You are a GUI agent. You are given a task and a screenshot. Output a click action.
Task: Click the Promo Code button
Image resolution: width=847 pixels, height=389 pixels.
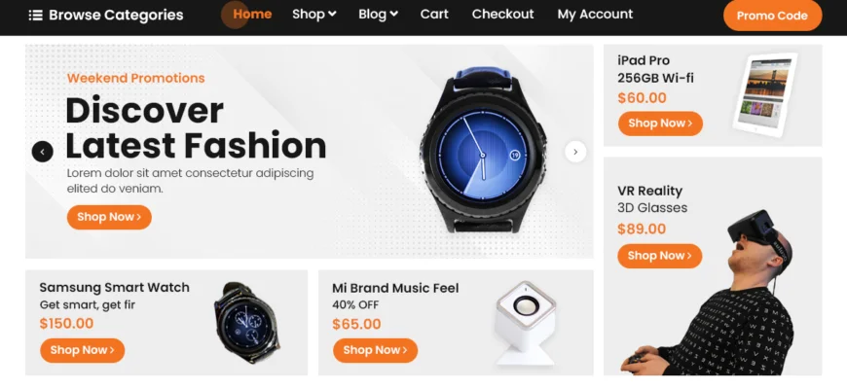click(772, 16)
